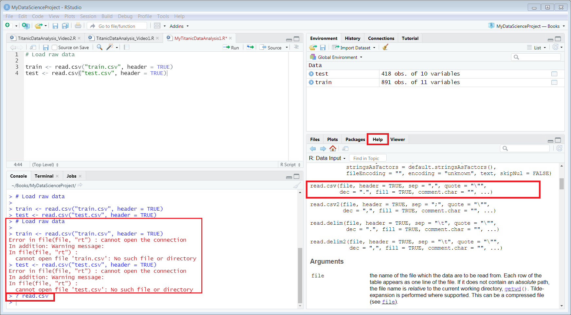Click the Go to file/function field

coord(117,26)
